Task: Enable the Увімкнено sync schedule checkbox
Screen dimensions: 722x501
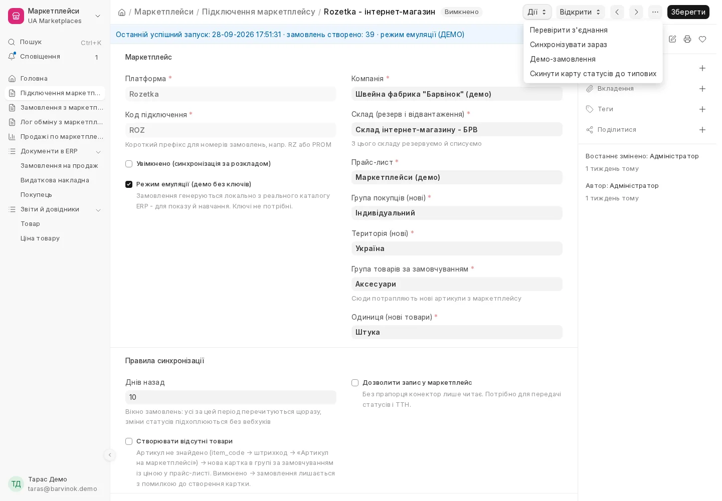Action: [x=129, y=164]
